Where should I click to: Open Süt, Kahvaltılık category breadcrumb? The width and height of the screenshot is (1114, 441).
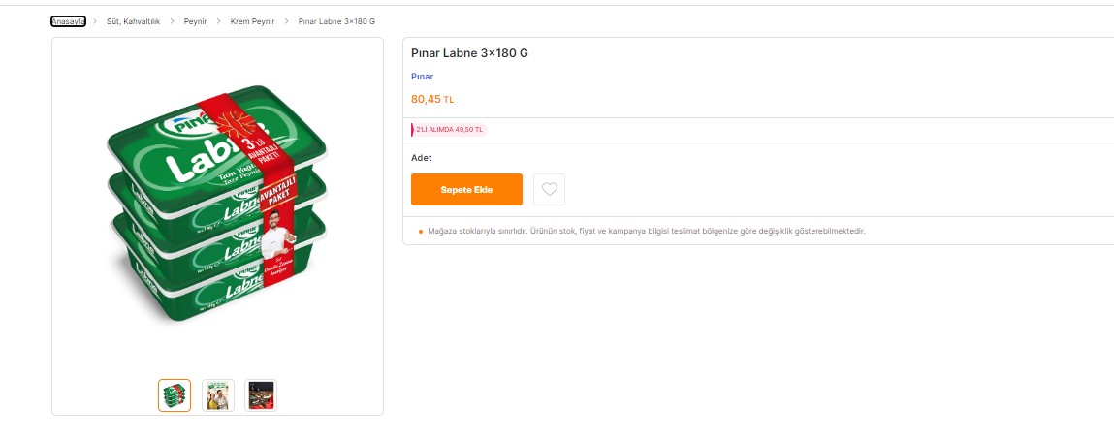133,21
